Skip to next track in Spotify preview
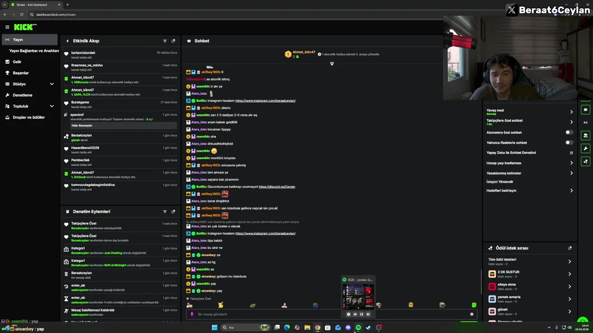Image resolution: width=593 pixels, height=333 pixels. coord(368,314)
